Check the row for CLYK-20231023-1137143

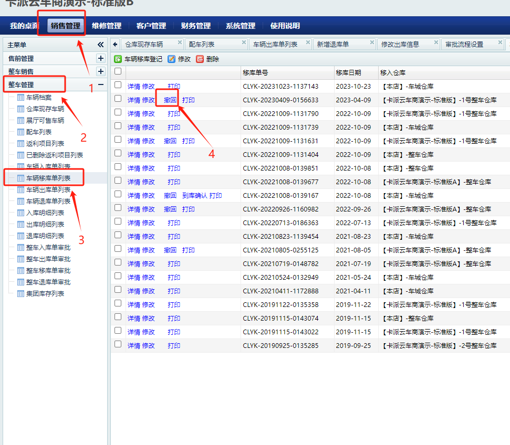pos(118,86)
